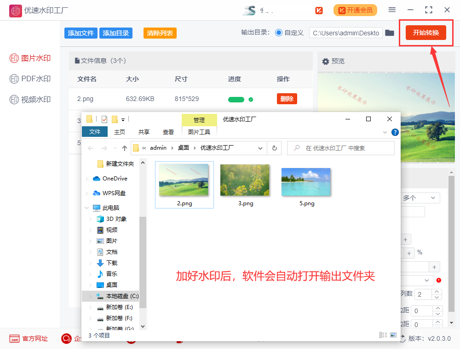Open PDF水印 section in sidebar
This screenshot has width=460, height=349.
pyautogui.click(x=30, y=79)
